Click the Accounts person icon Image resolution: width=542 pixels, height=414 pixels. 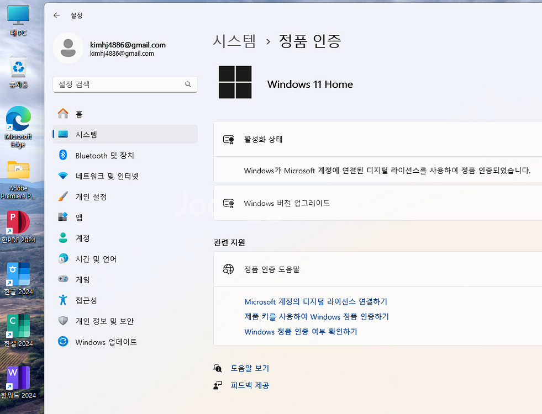[x=63, y=237]
